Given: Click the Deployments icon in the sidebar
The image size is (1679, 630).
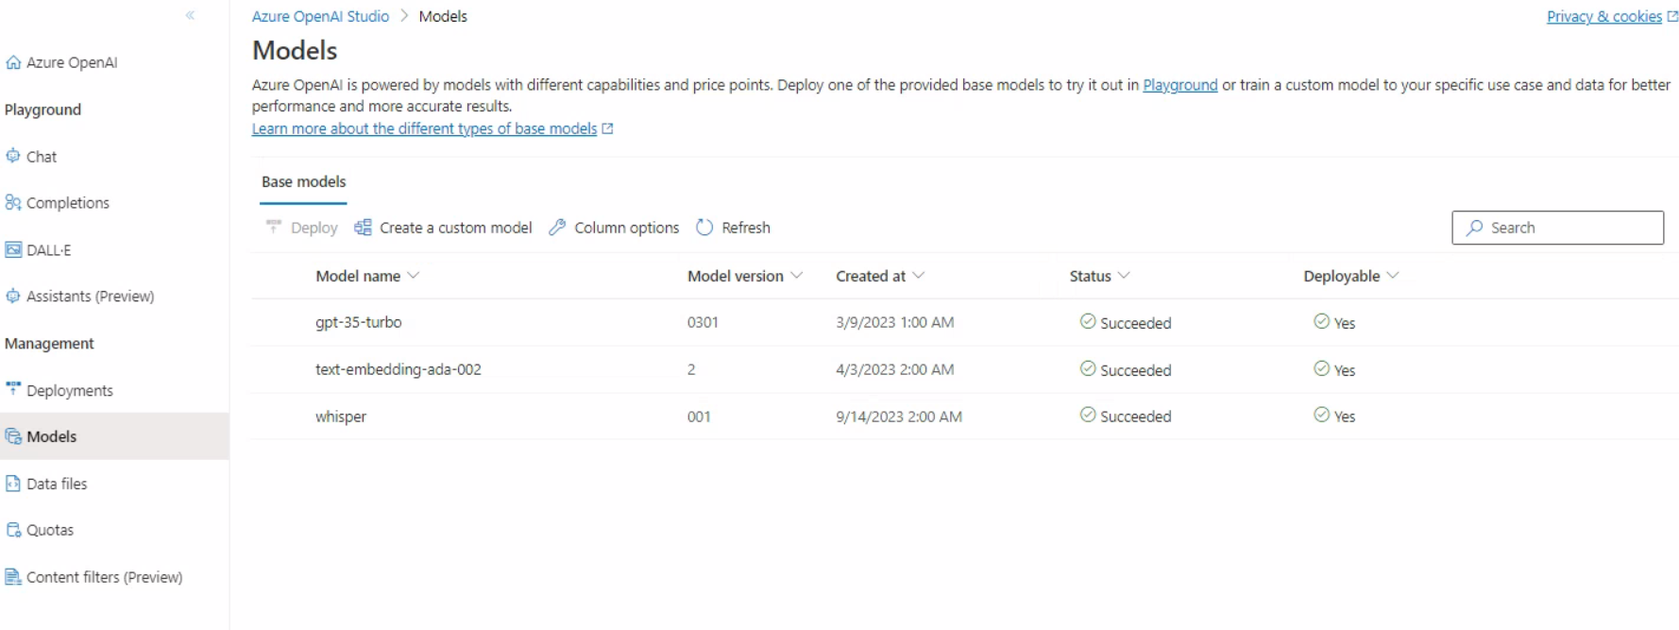Looking at the screenshot, I should coord(13,388).
